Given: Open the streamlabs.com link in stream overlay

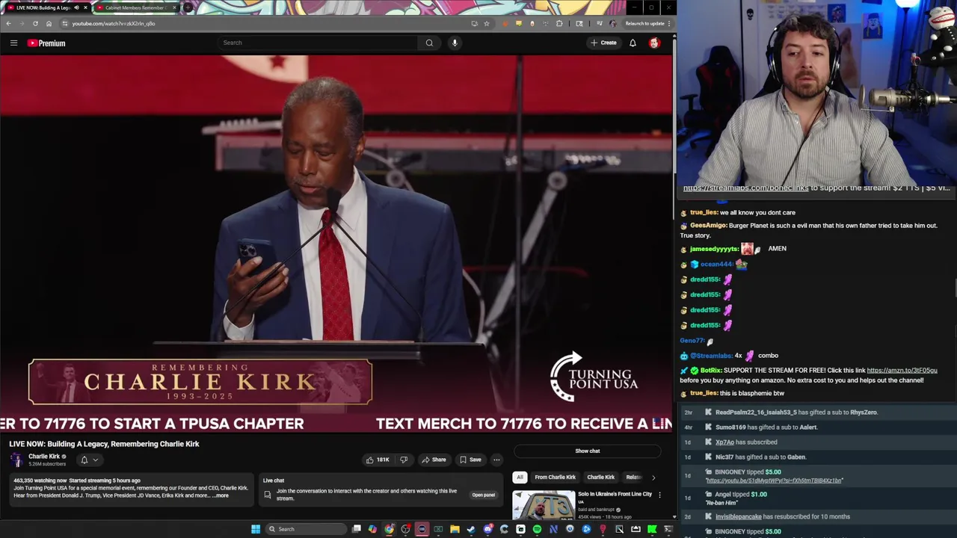Looking at the screenshot, I should [x=745, y=188].
